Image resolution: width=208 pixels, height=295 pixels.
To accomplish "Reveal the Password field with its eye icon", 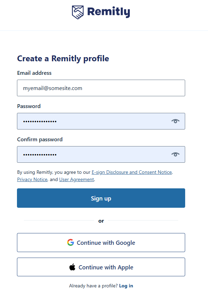I will click(x=175, y=121).
